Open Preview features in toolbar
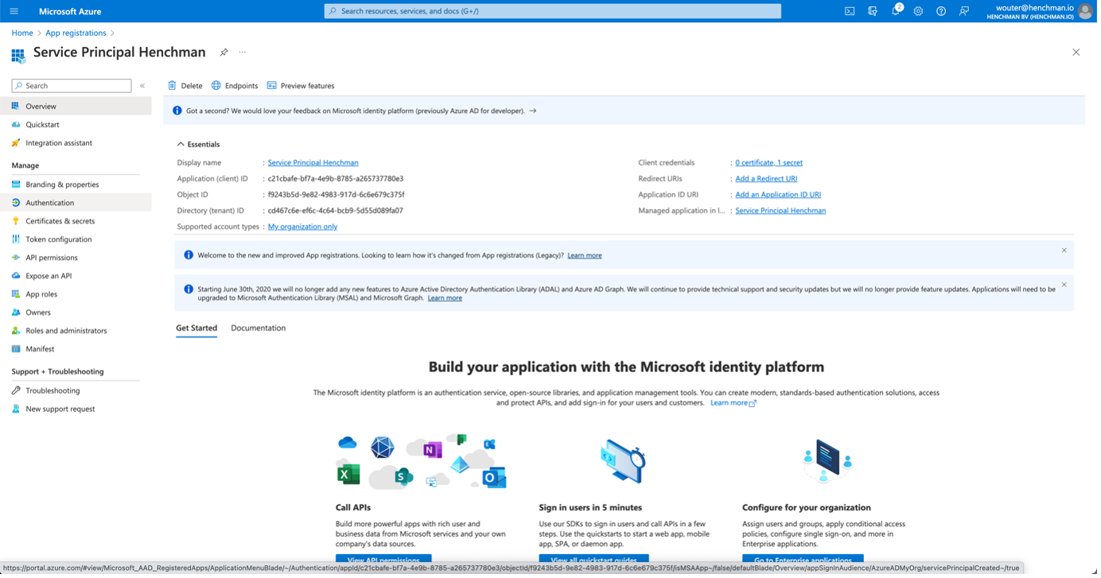 [x=302, y=86]
